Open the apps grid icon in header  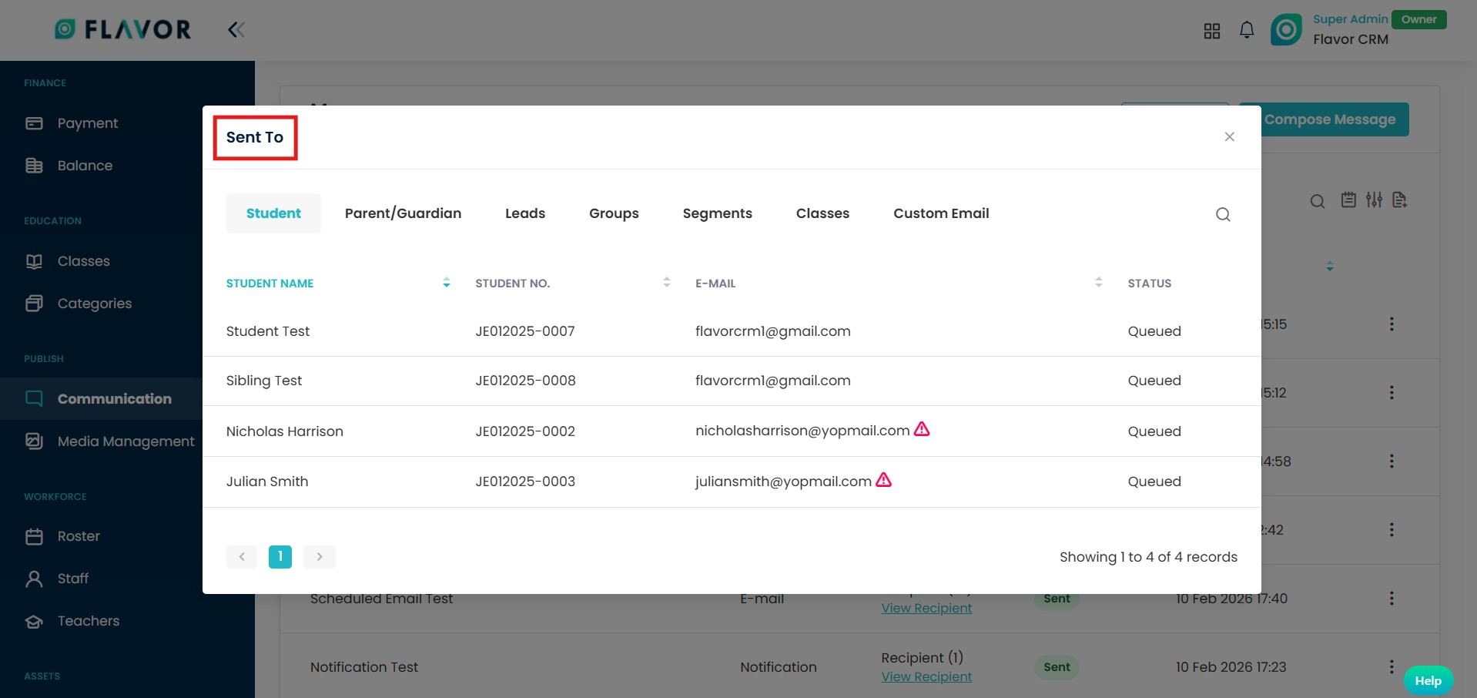pos(1211,31)
